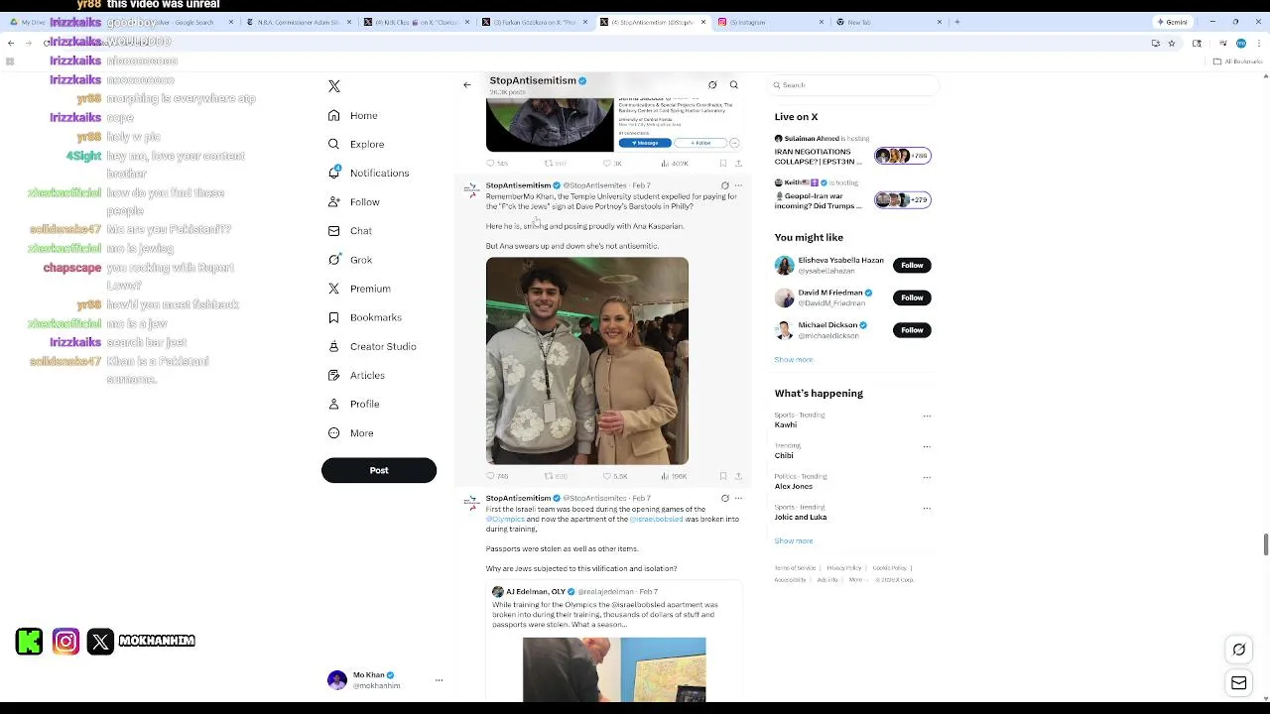
Task: Open Grok from the sidebar
Action: click(349, 260)
